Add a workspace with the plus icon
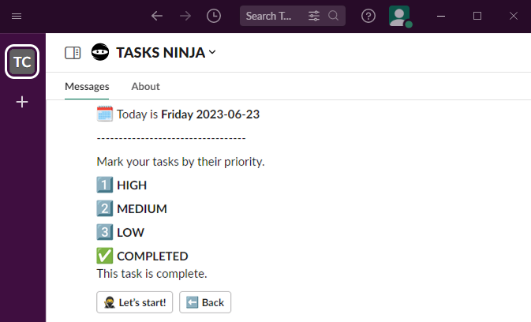 click(x=22, y=102)
